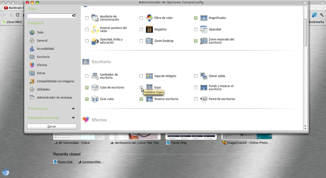Disable the Cubo de escritorio checkbox
Screen dimensions: 326x178
pos(87,88)
